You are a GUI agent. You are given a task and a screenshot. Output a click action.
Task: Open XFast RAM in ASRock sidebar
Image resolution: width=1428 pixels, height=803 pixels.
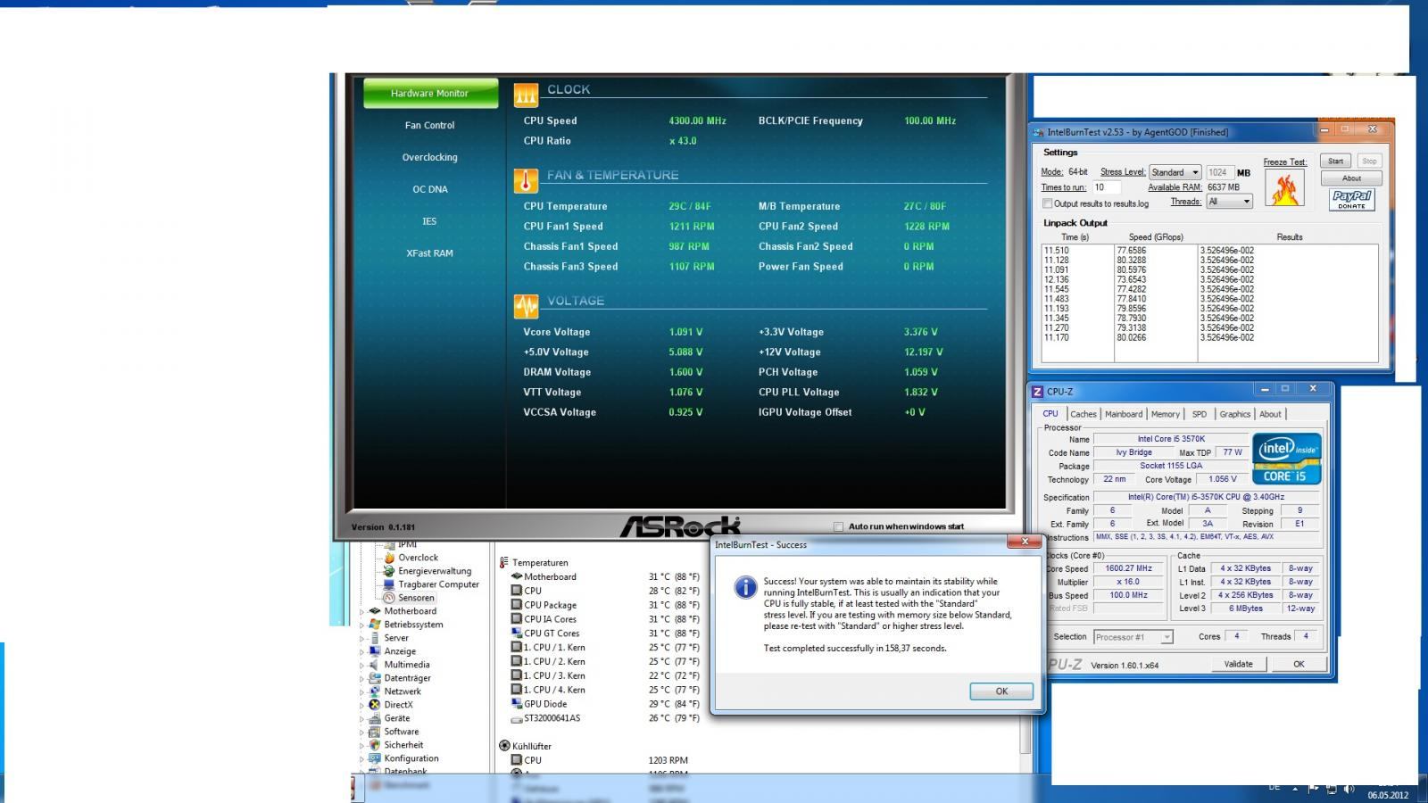[430, 253]
